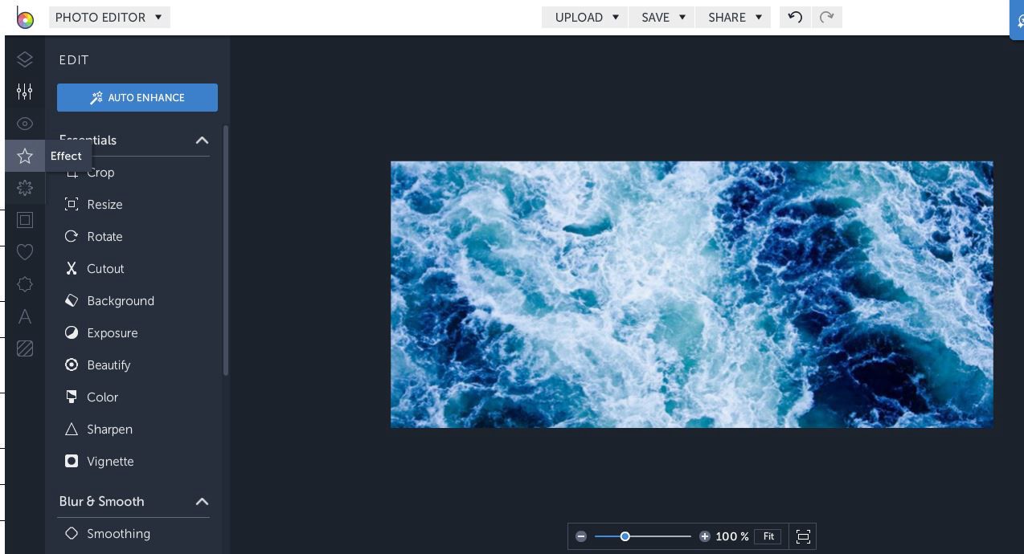Click the Beautify tool icon
This screenshot has width=1024, height=554.
pos(72,365)
